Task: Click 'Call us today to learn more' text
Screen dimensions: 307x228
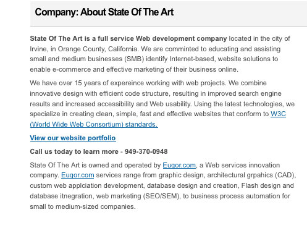Action: (74, 151)
